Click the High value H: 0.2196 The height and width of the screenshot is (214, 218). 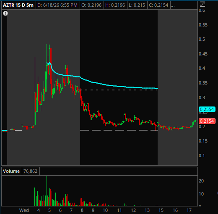click(x=115, y=5)
